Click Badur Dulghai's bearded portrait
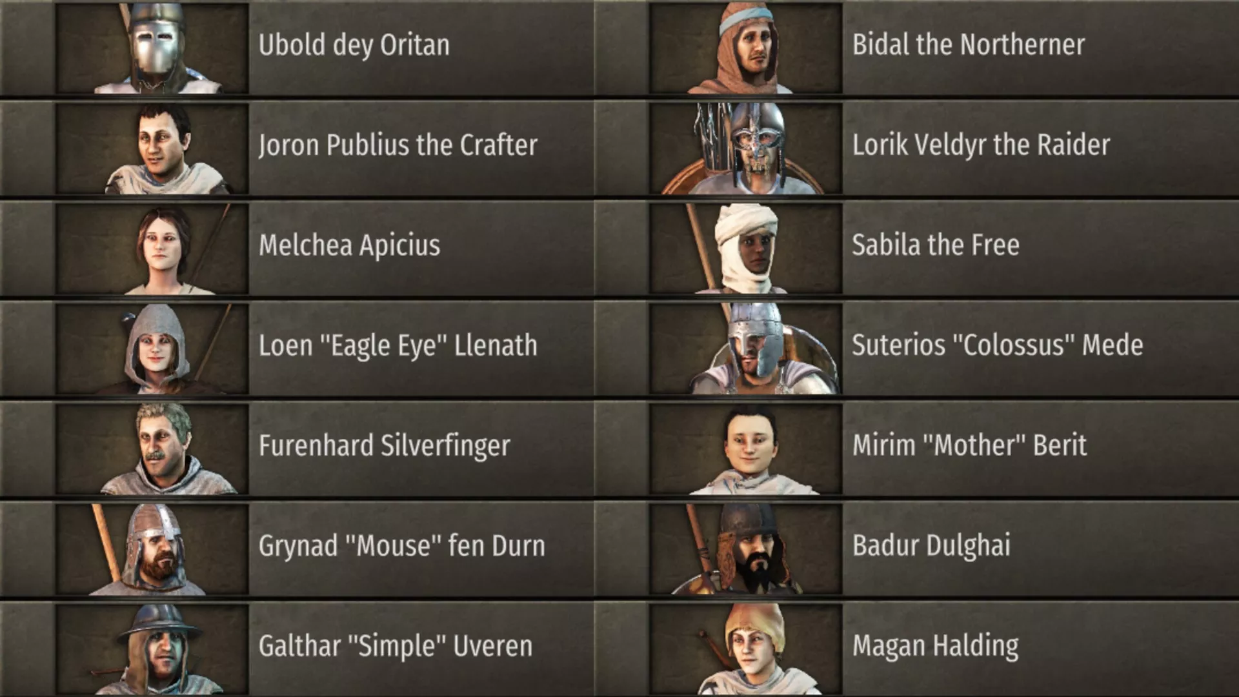The height and width of the screenshot is (697, 1239). pos(746,549)
